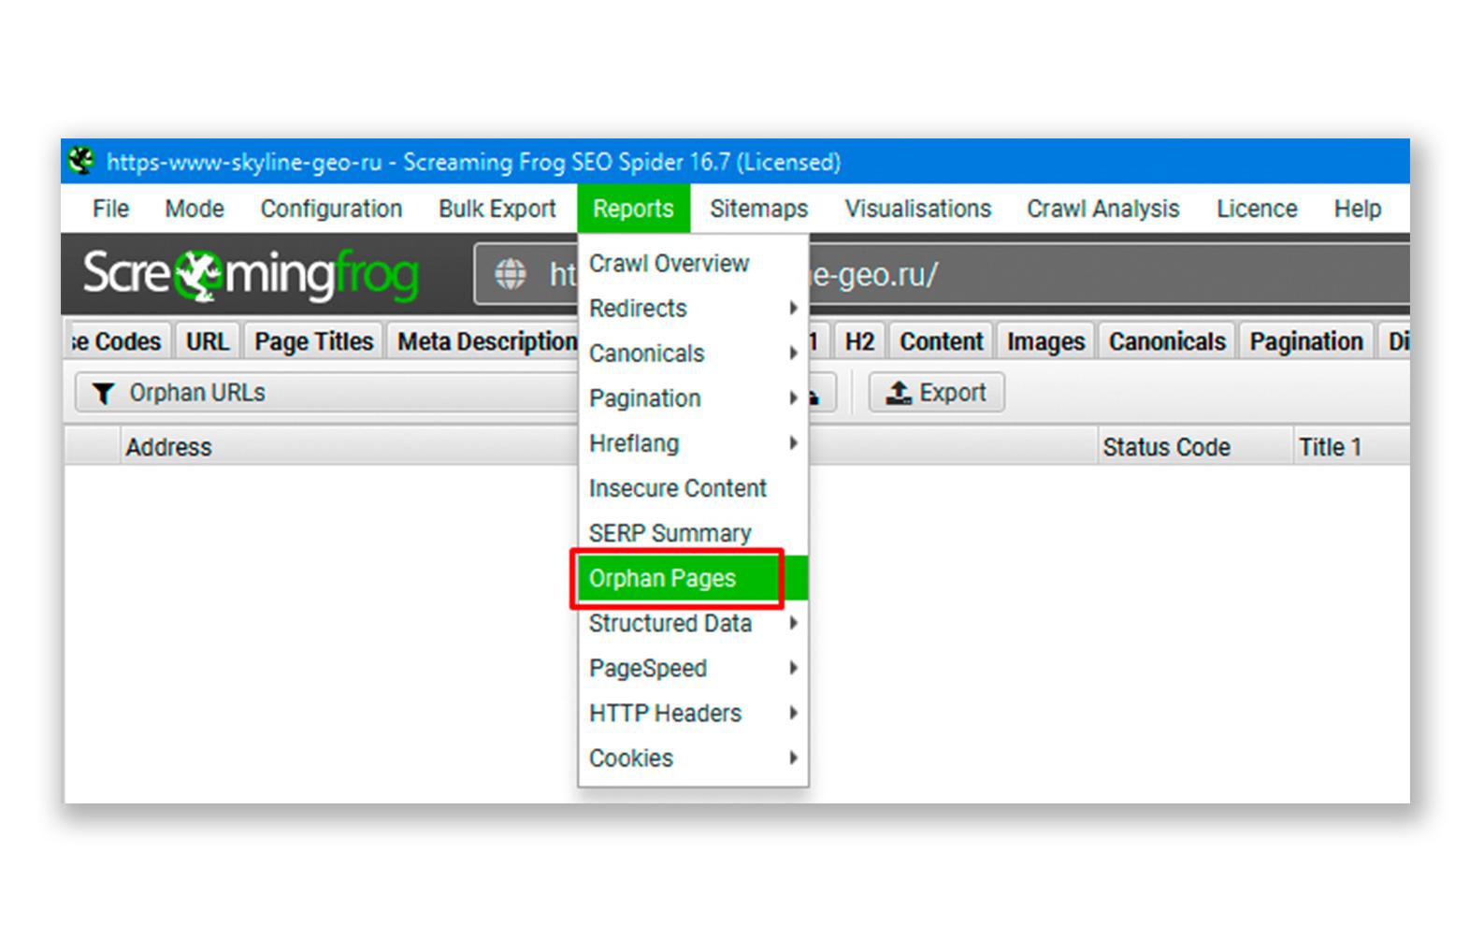Open the Help menu

click(1357, 209)
